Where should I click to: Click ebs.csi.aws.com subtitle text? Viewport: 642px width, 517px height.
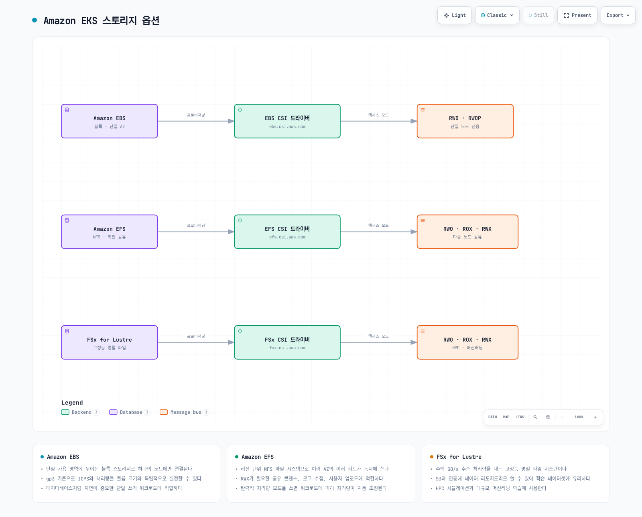point(287,127)
